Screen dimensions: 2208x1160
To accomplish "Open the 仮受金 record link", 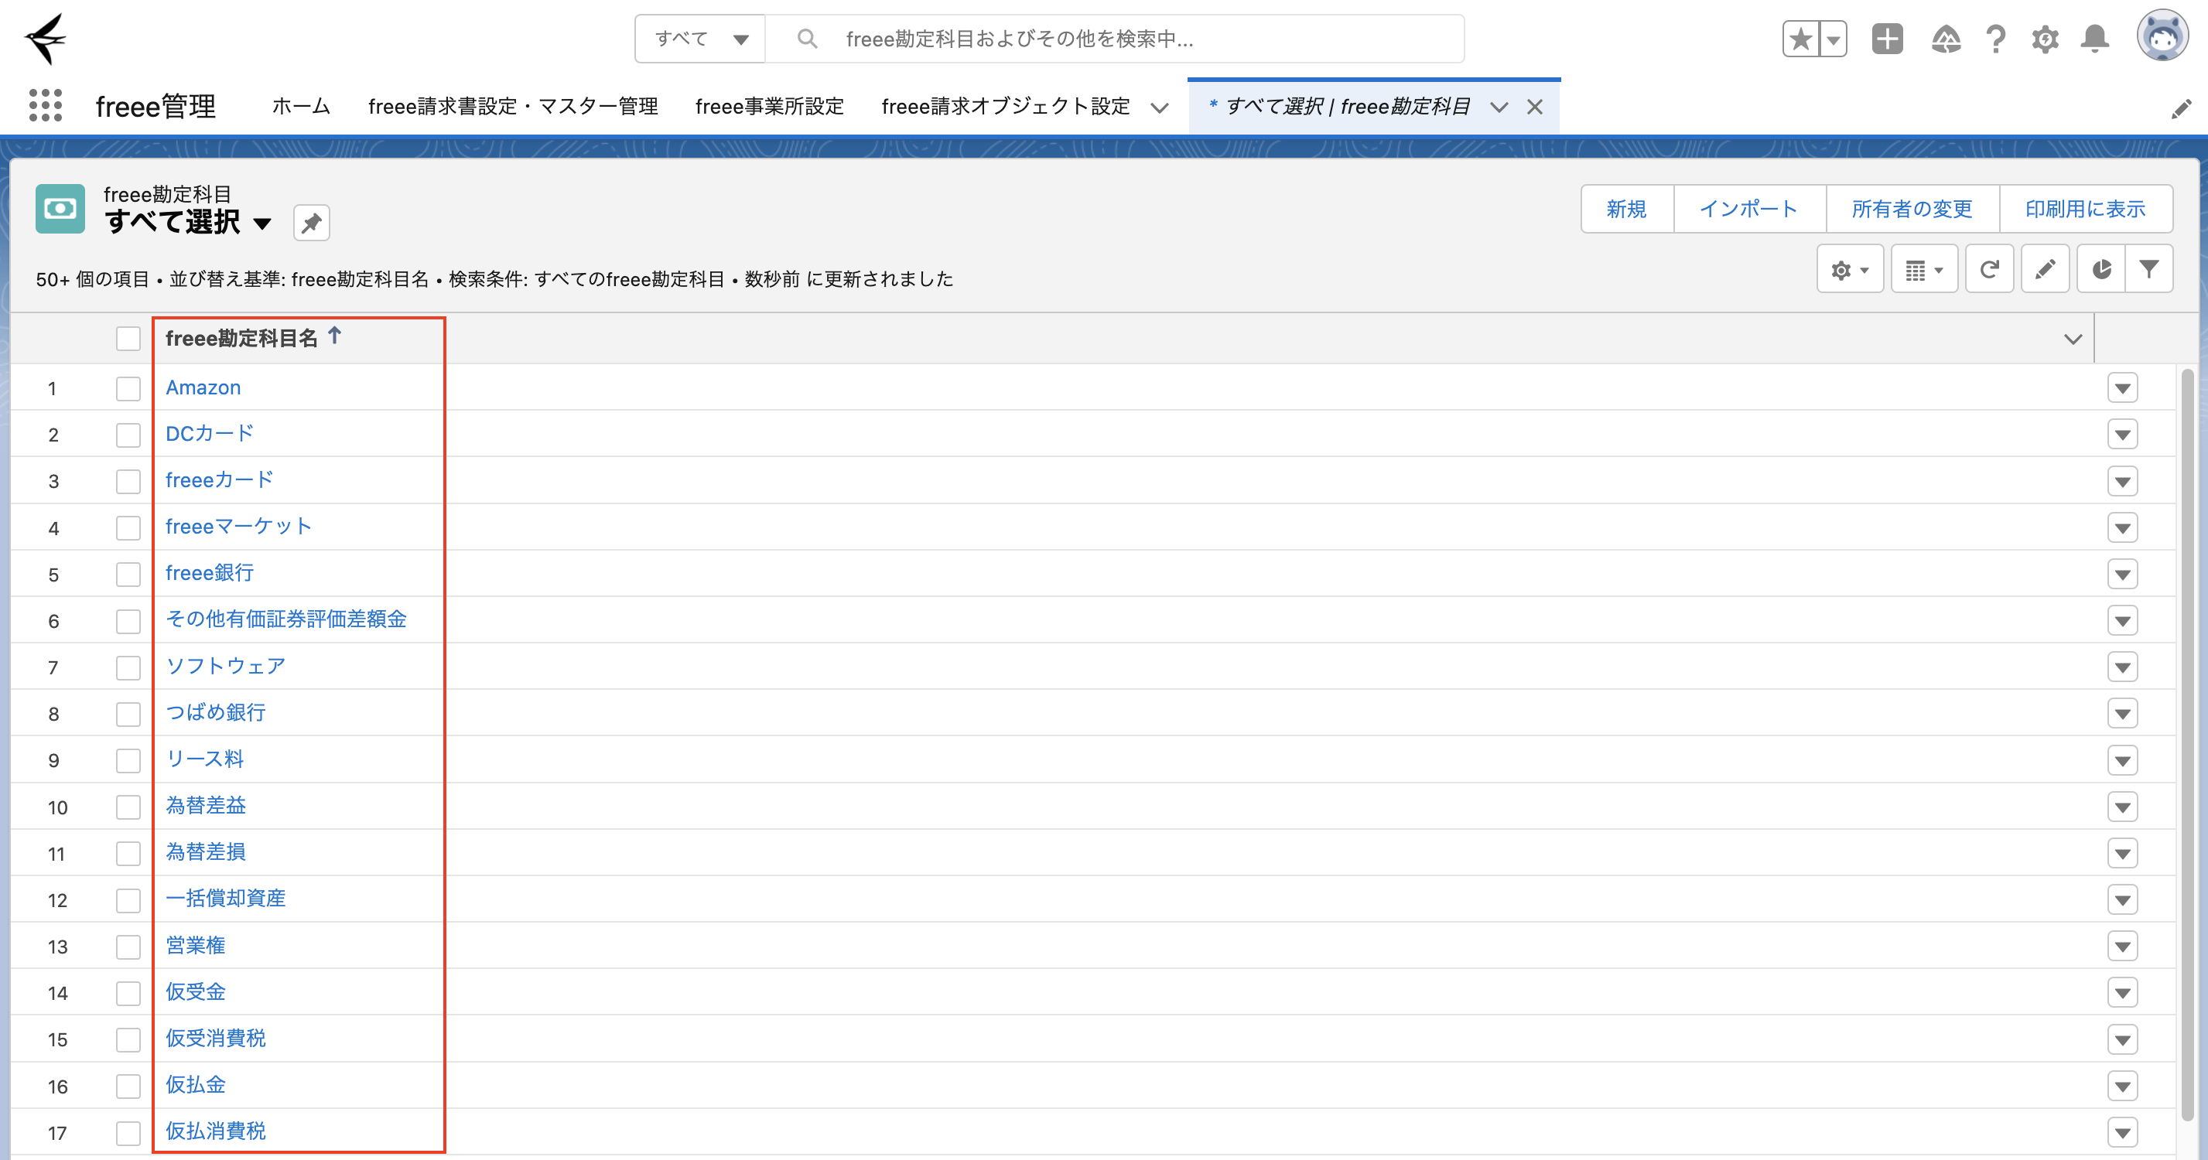I will (196, 991).
